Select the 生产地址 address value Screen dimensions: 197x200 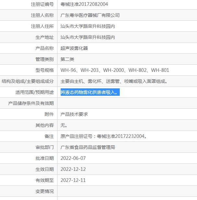pos(88,37)
